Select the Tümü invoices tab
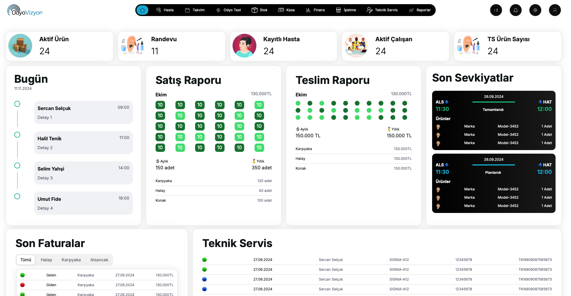571x296 pixels. coord(26,260)
